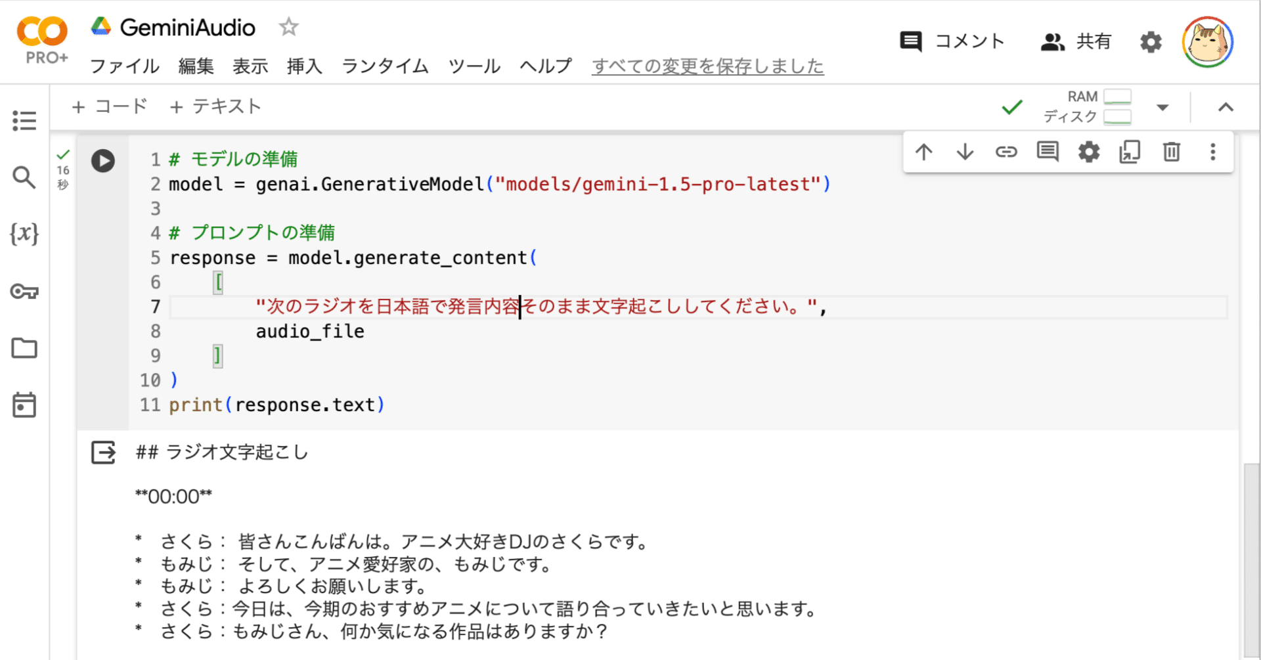Delete the current code cell

click(1171, 152)
